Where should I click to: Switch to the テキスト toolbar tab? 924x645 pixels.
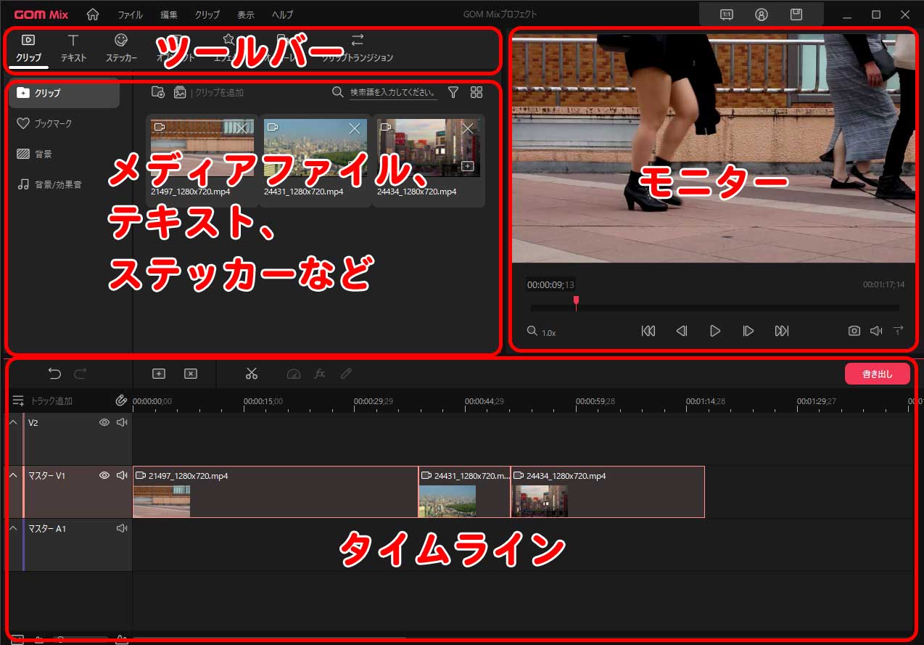click(73, 49)
